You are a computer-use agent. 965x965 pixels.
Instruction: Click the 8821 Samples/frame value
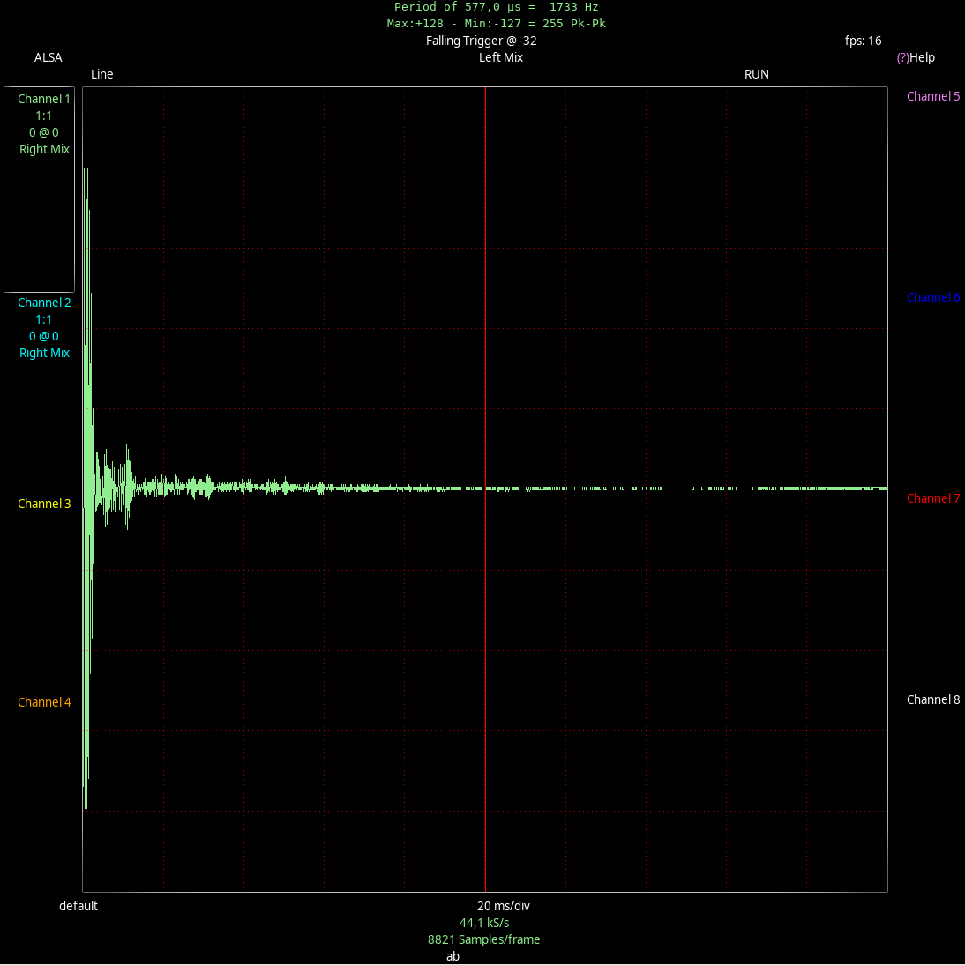coord(483,939)
